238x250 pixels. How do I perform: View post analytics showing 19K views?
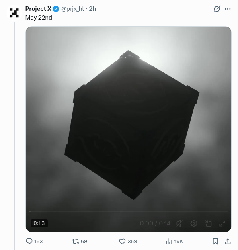(x=174, y=241)
